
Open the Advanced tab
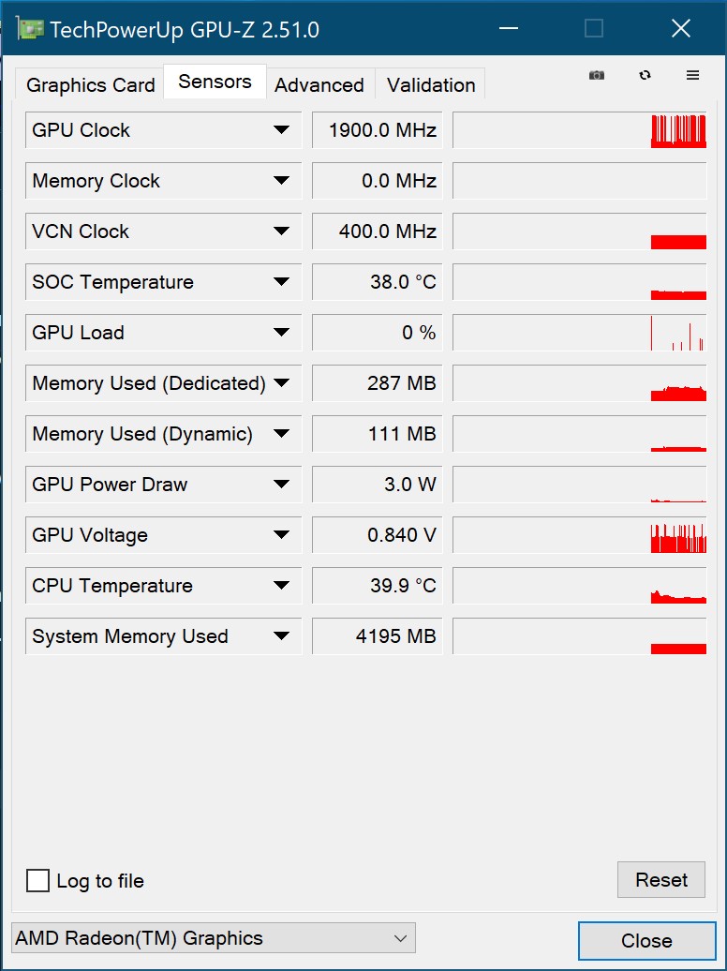(319, 85)
